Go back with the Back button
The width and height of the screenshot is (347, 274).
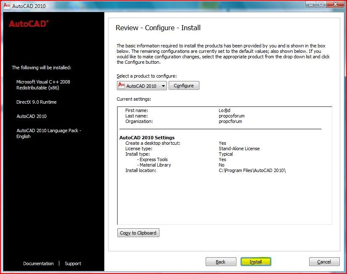(221, 262)
